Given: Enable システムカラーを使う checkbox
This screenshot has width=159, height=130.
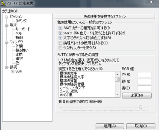Looking at the screenshot, I should (x=60, y=48).
